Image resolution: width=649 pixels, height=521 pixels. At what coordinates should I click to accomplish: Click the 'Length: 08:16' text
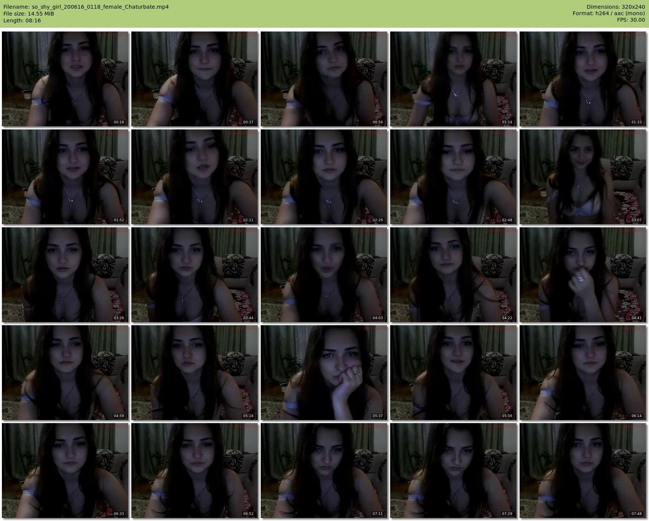[x=22, y=20]
